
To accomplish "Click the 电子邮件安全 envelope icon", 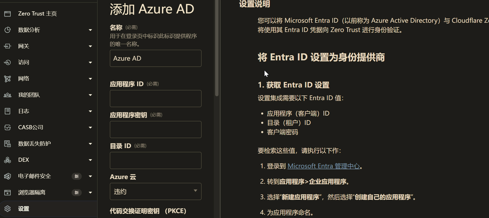I will (x=7, y=176).
